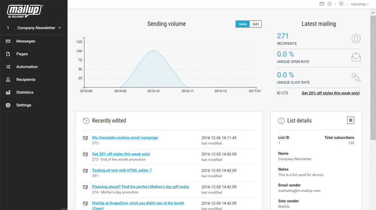Click the unique click rate cursor icon
This screenshot has width=376, height=210.
[x=356, y=77]
